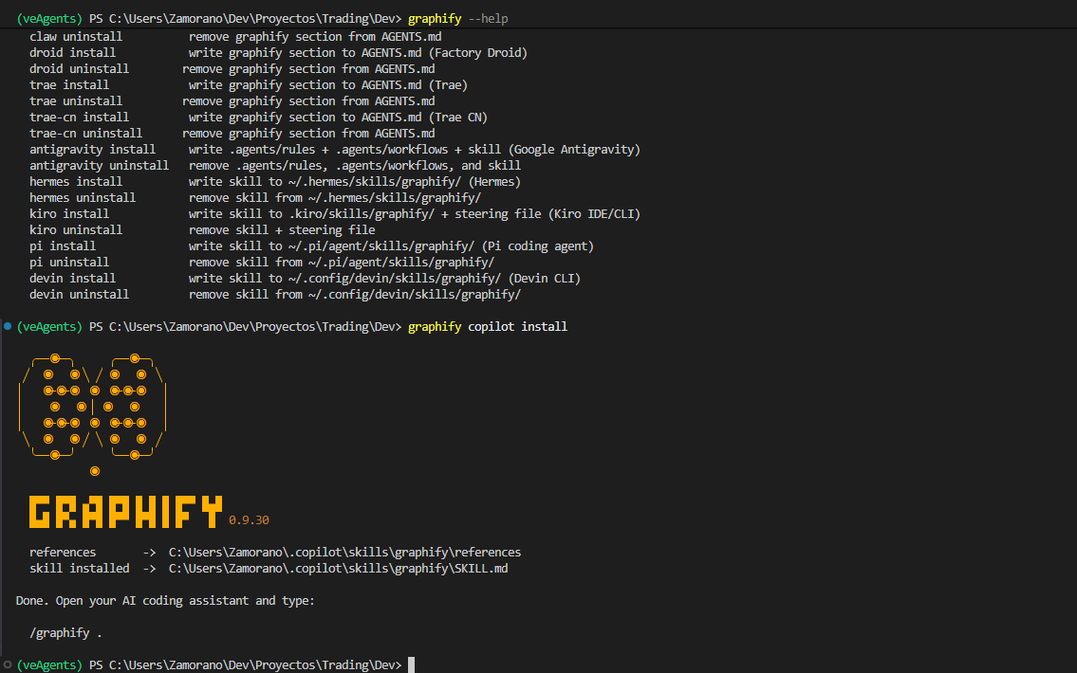Click the 'kiro uninstall' command entry
Screen dimensions: 1077x673
click(76, 229)
